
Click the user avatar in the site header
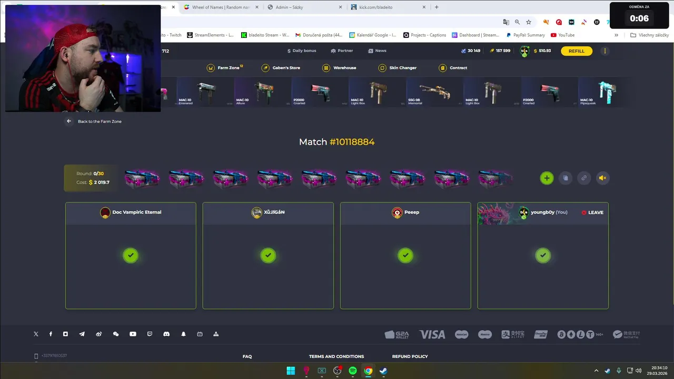coord(524,51)
